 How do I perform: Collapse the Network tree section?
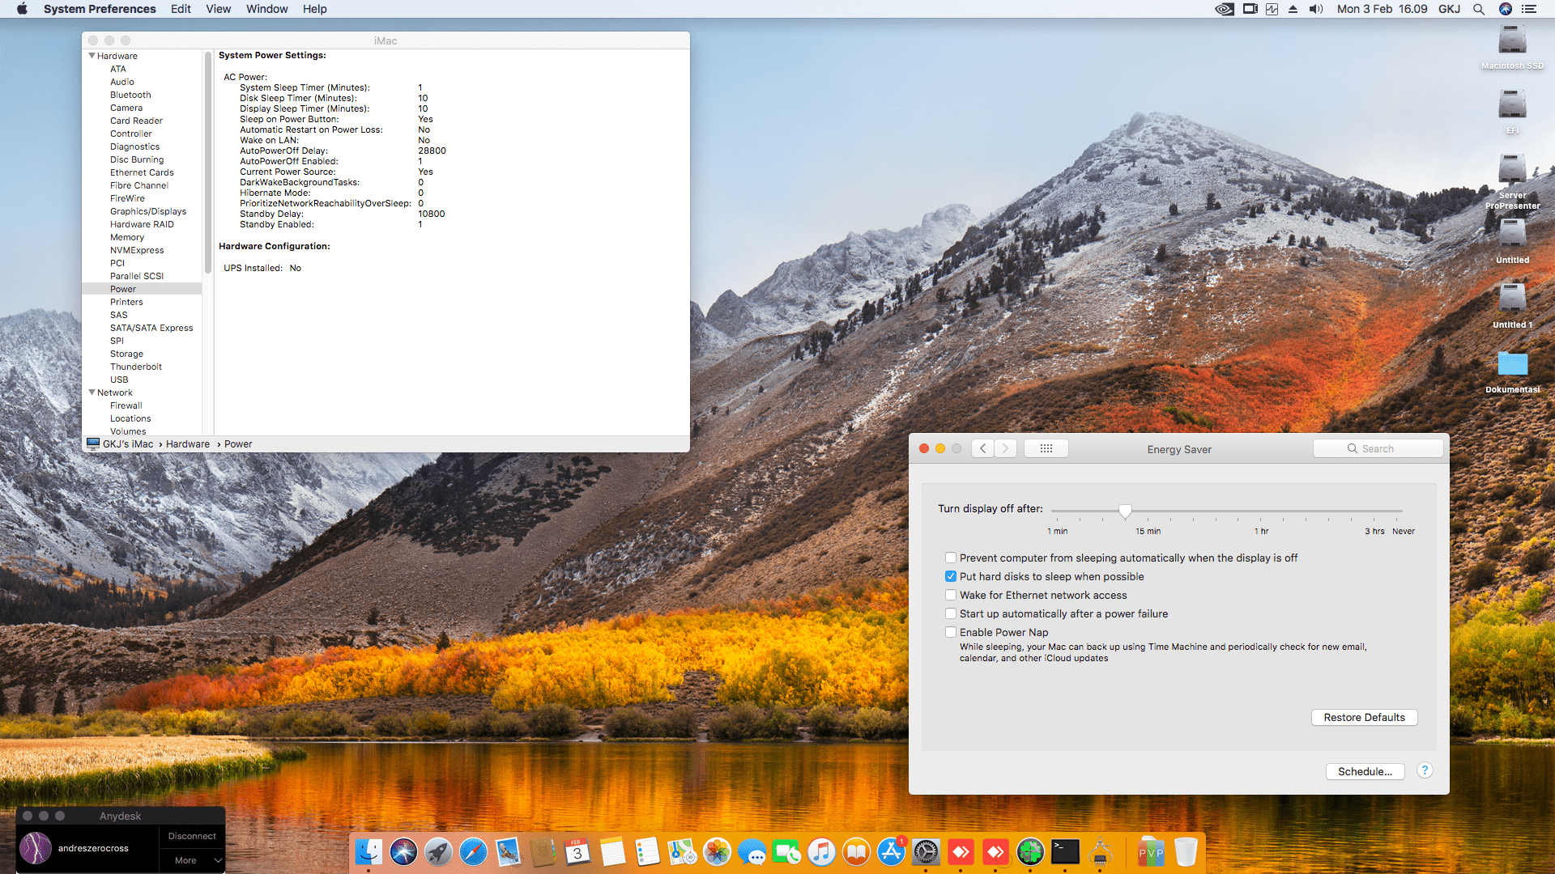point(92,392)
